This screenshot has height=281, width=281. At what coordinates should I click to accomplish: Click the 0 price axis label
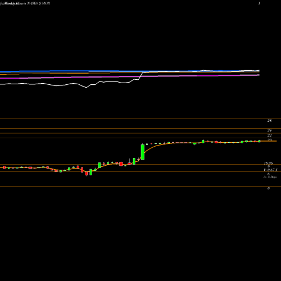tap(269, 188)
